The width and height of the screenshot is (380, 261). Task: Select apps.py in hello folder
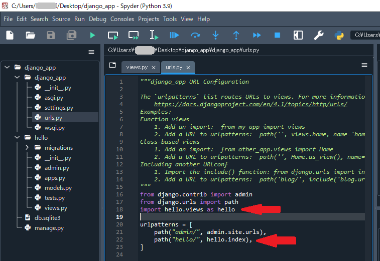point(55,178)
